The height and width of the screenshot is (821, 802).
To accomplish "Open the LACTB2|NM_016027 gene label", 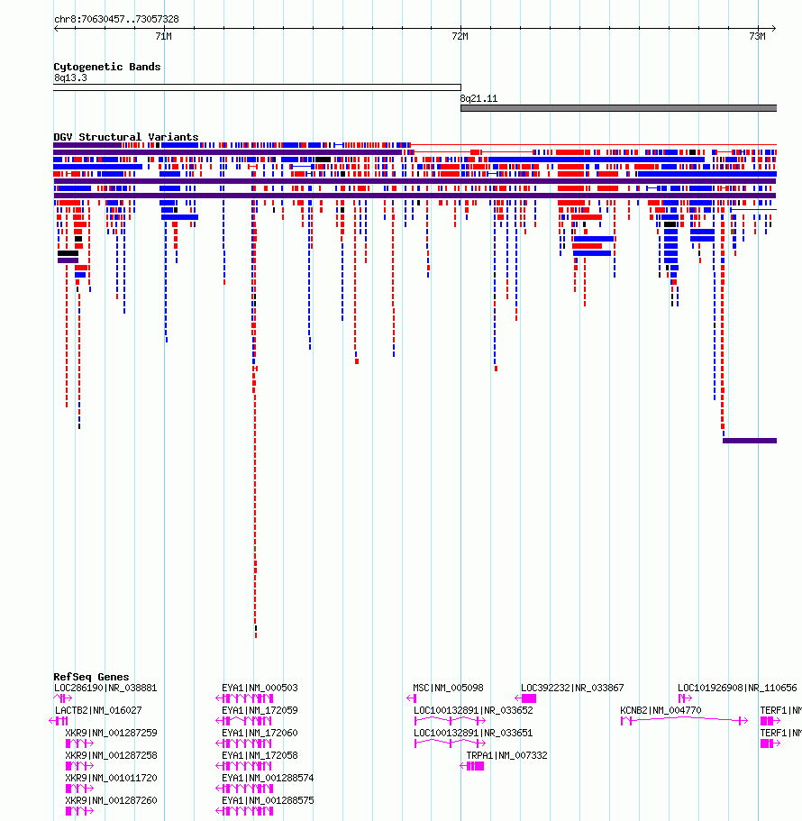I will tap(98, 710).
